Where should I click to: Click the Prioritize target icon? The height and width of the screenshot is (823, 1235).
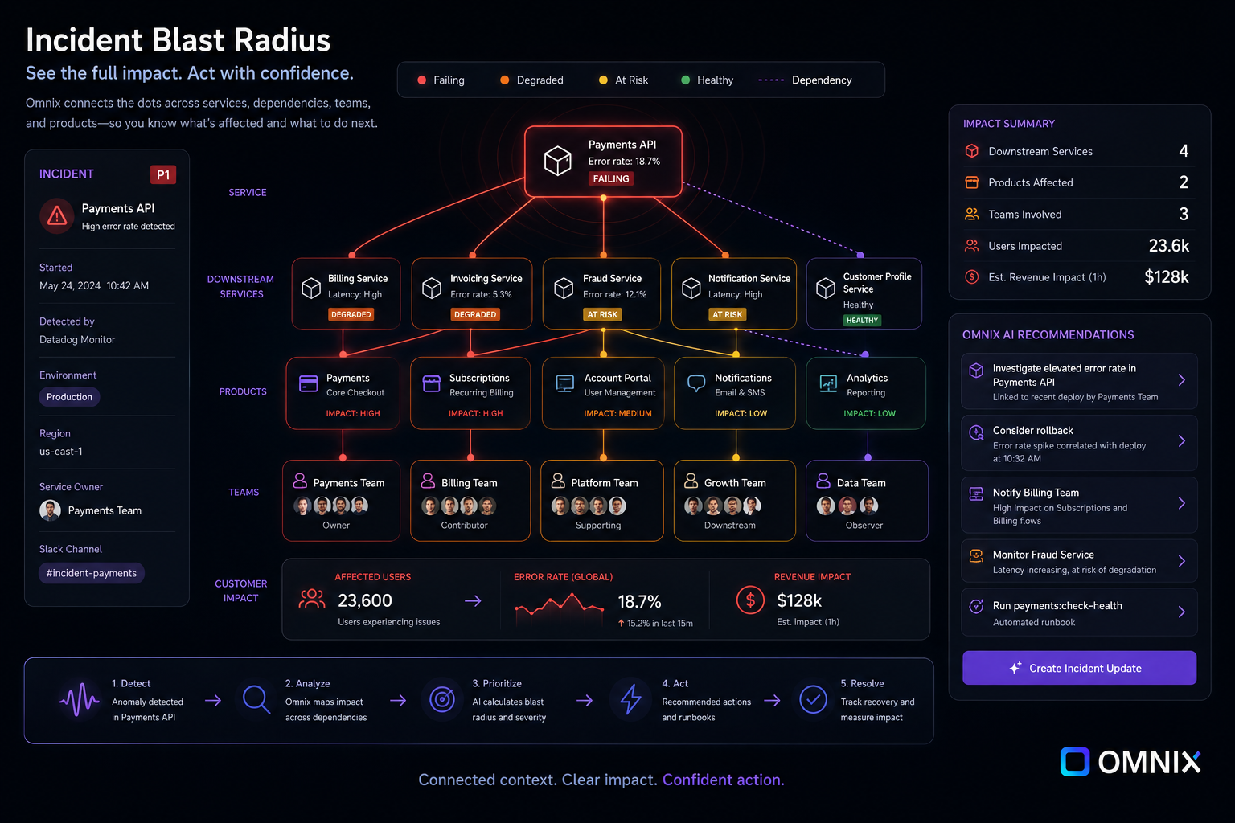pos(441,699)
